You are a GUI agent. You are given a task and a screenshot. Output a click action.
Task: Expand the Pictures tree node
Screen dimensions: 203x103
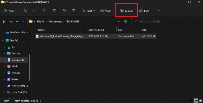click(x=4, y=73)
